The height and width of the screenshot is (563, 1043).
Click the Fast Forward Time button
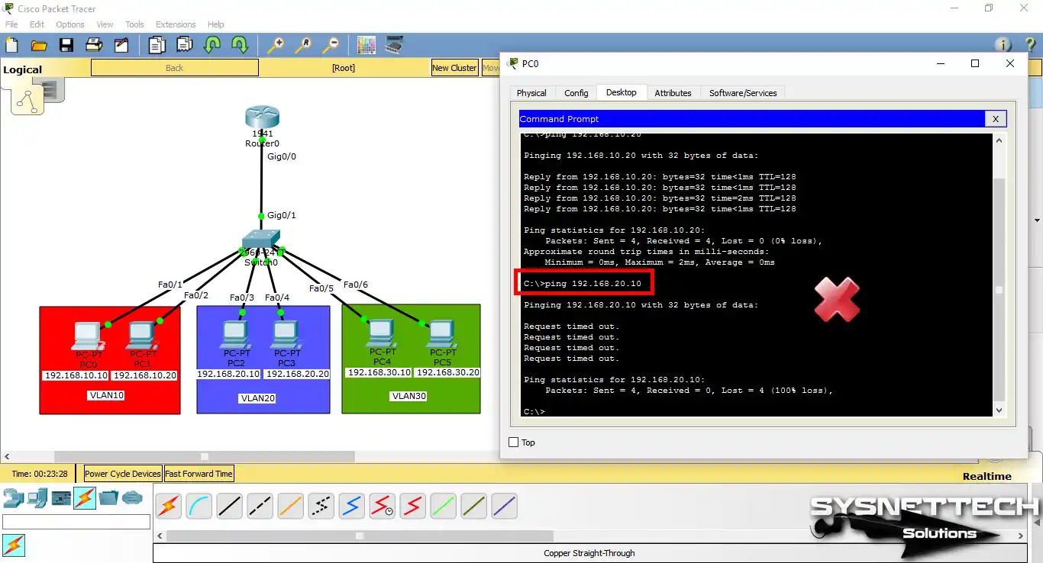click(199, 473)
